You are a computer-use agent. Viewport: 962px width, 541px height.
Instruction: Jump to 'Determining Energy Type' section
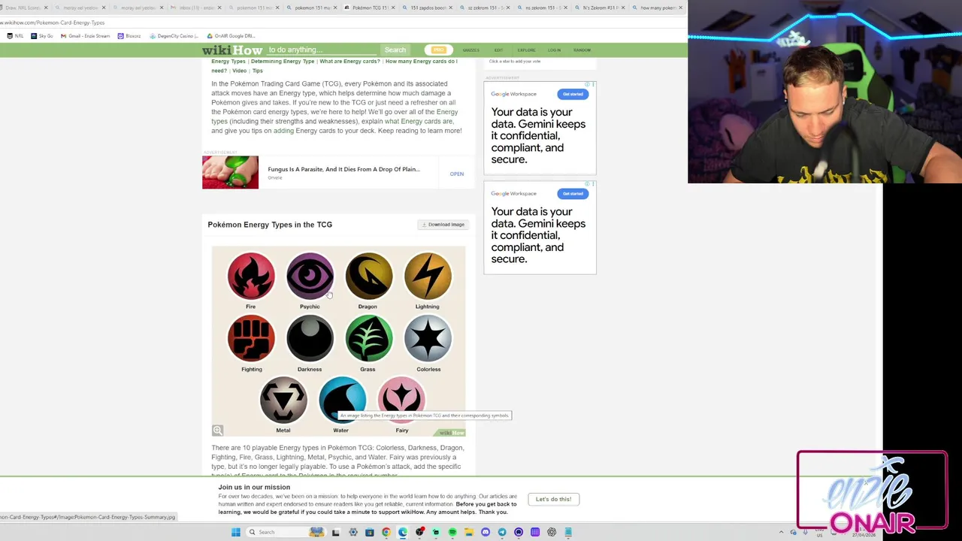pyautogui.click(x=283, y=62)
